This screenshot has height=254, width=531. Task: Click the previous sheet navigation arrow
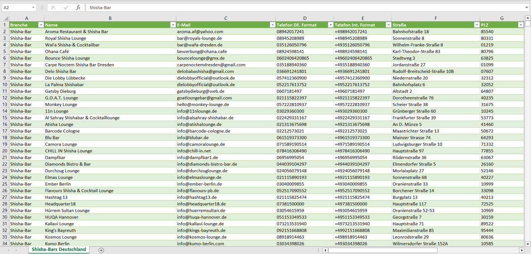[7, 250]
